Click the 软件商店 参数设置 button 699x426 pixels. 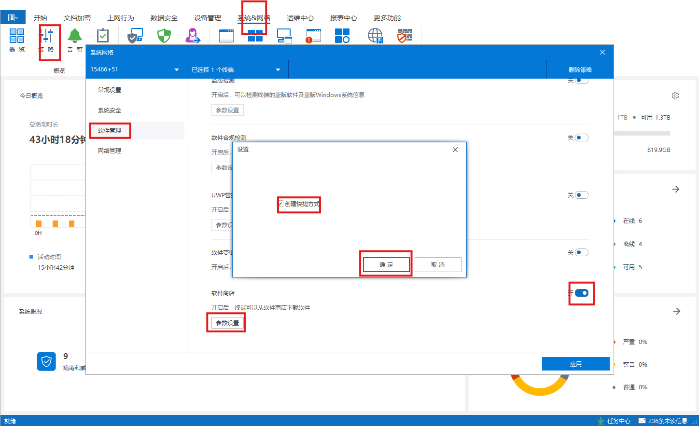pos(227,323)
